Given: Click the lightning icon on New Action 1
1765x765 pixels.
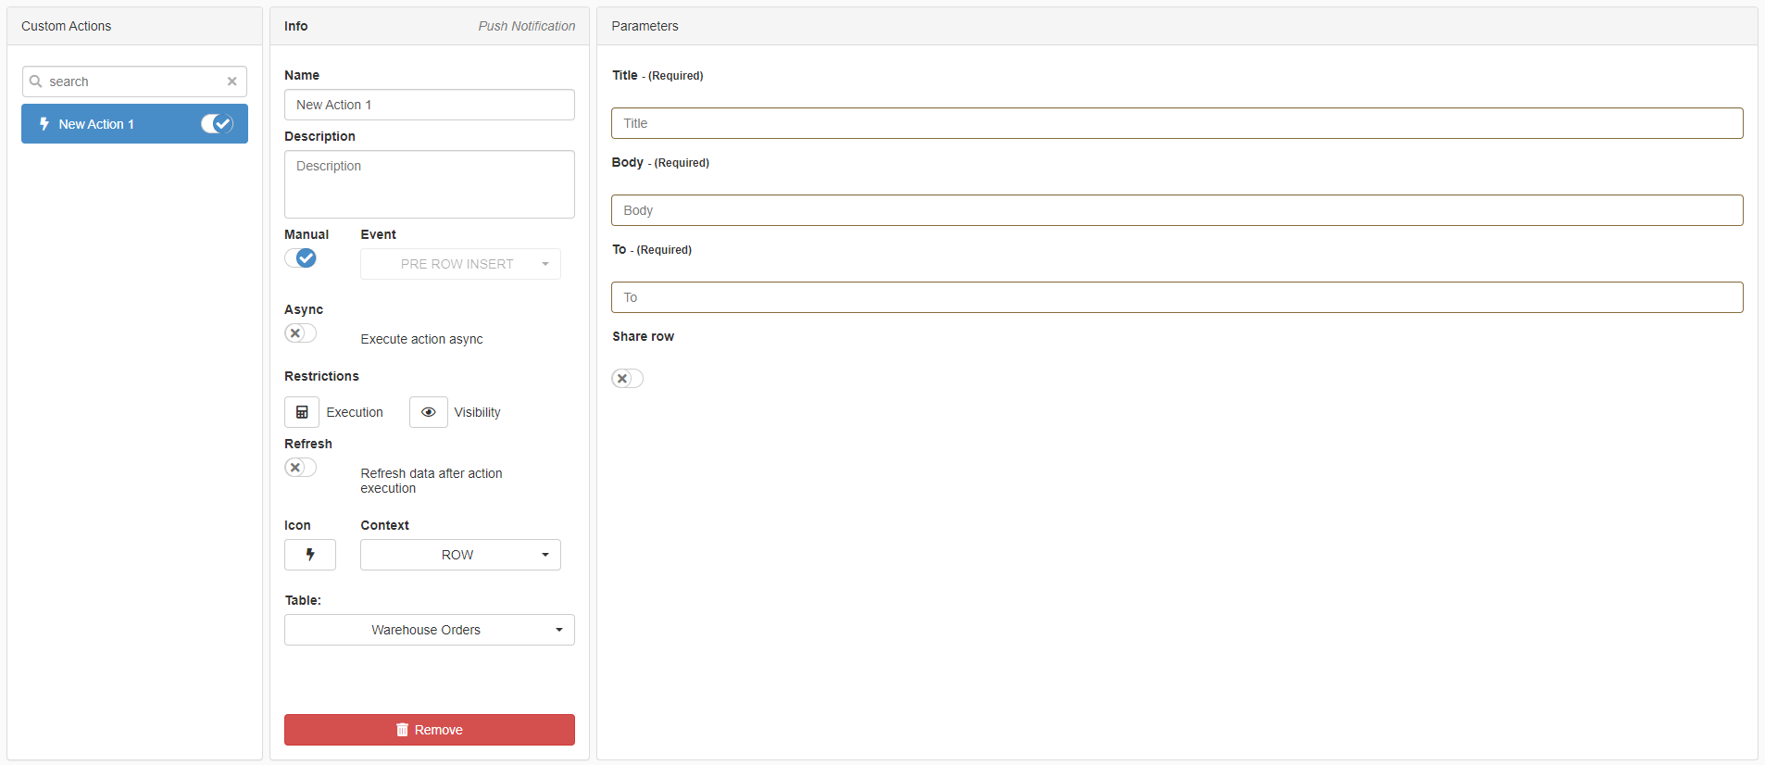Looking at the screenshot, I should 44,124.
